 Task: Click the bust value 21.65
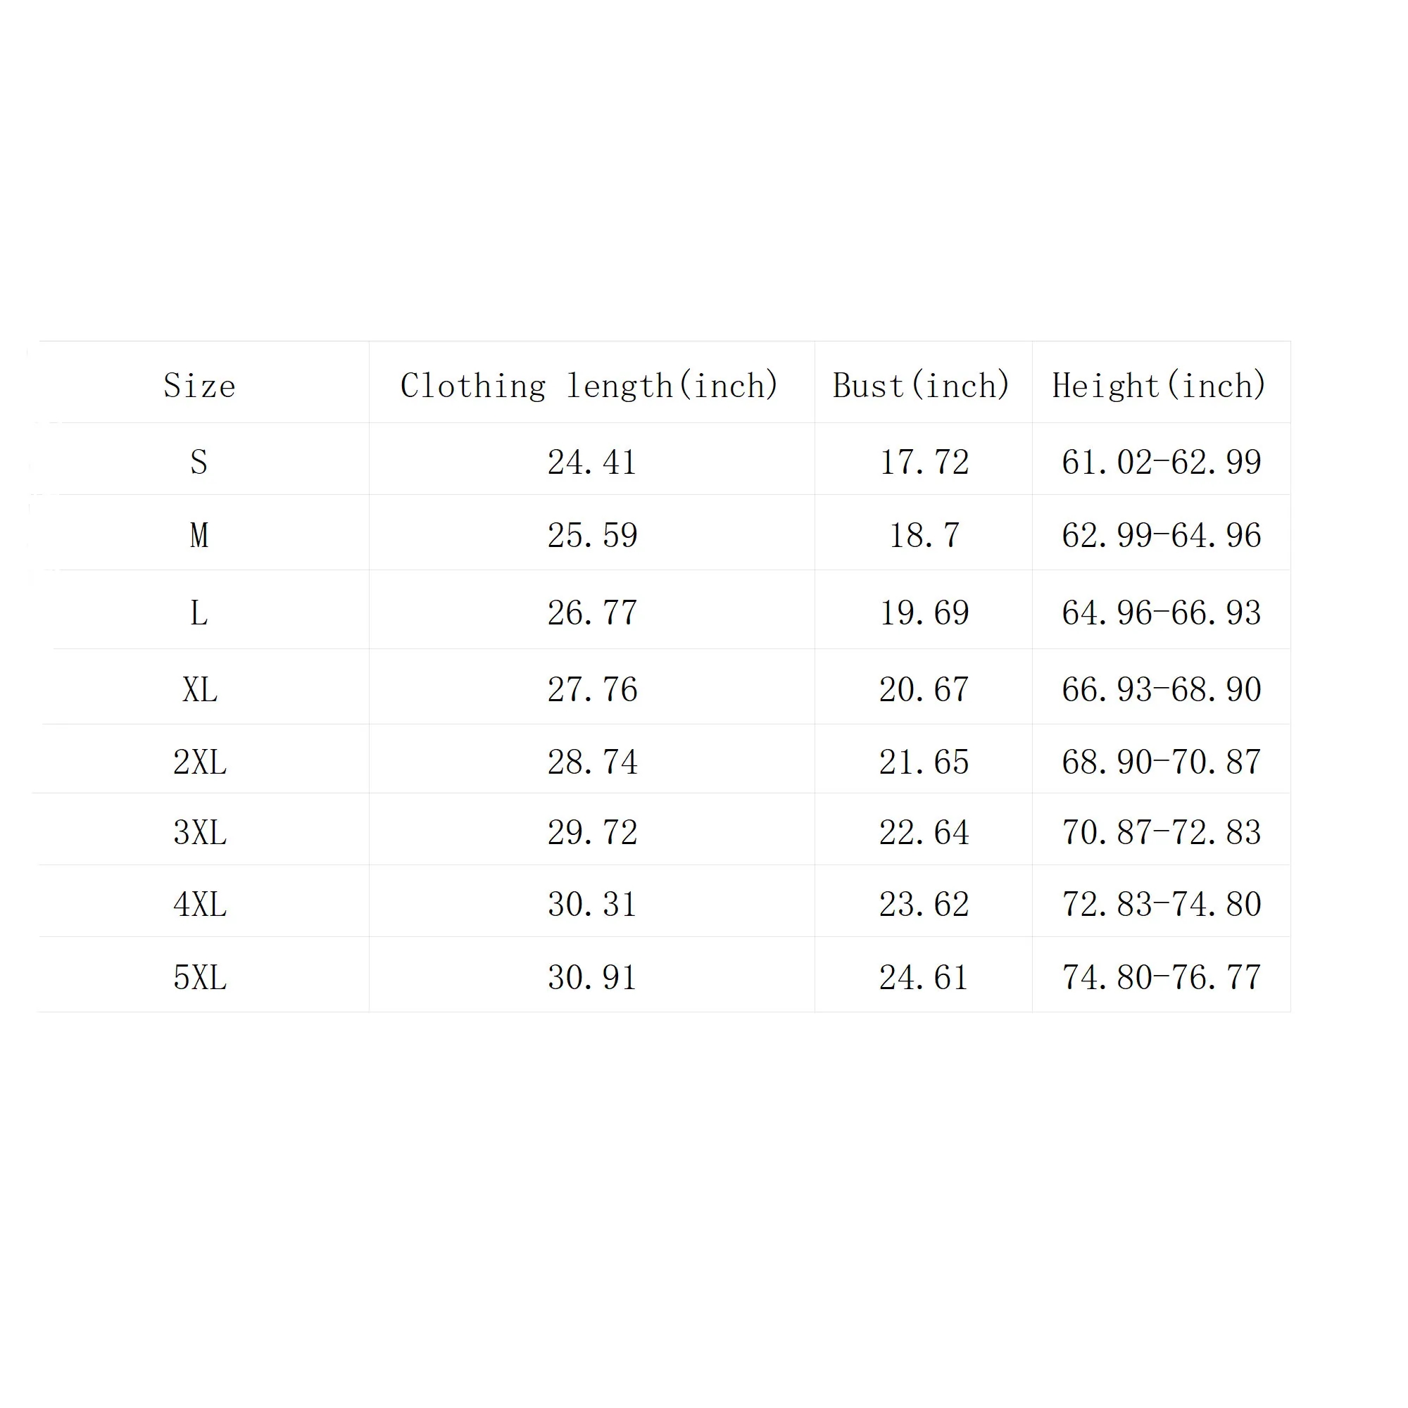(924, 762)
